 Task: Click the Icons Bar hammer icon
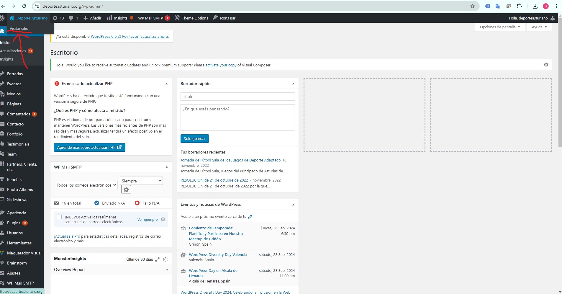click(215, 18)
